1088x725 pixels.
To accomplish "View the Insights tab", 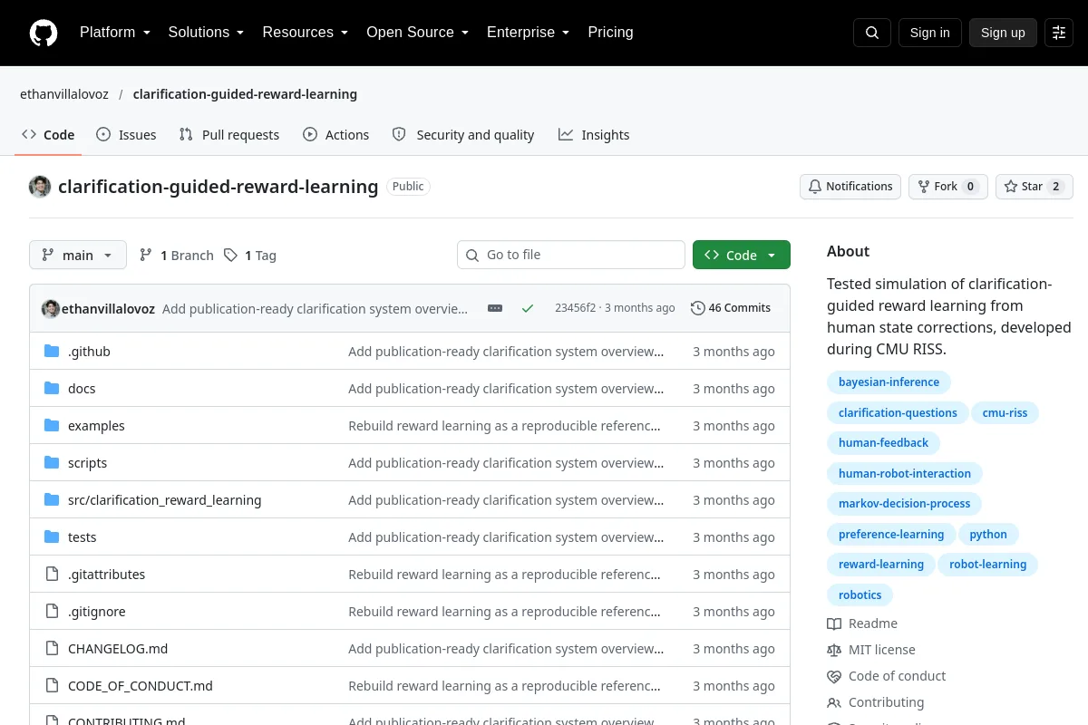I will (x=594, y=135).
